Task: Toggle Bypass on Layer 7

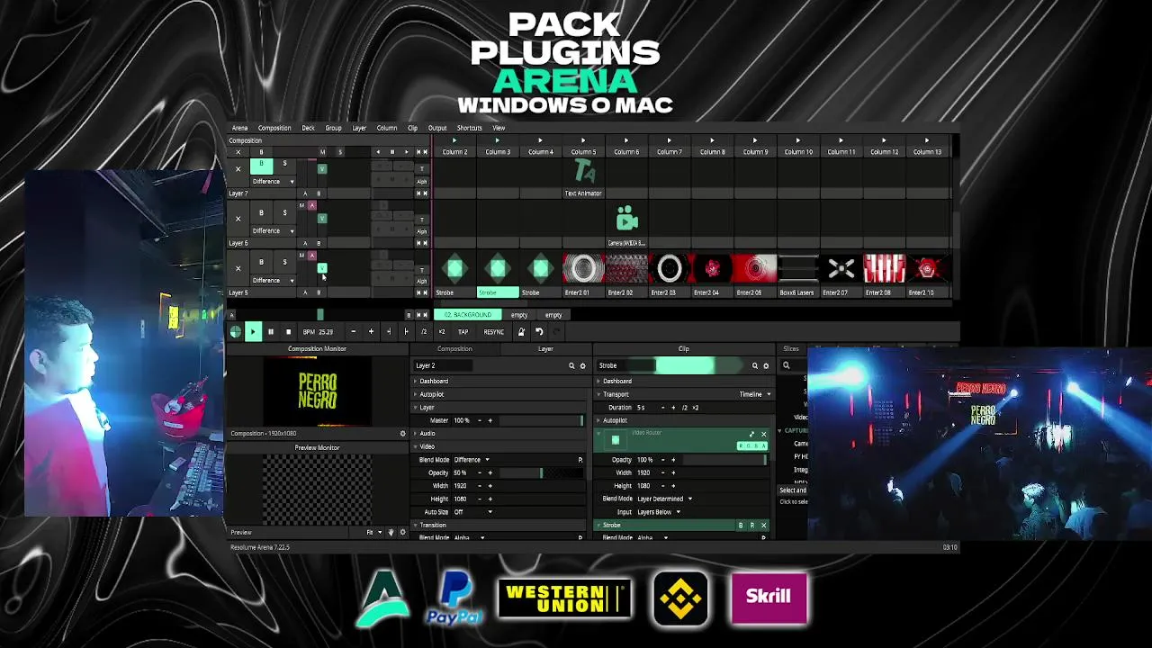Action: pyautogui.click(x=261, y=165)
